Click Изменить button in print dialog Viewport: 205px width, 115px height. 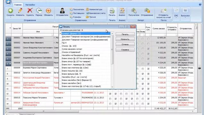pos(125,39)
